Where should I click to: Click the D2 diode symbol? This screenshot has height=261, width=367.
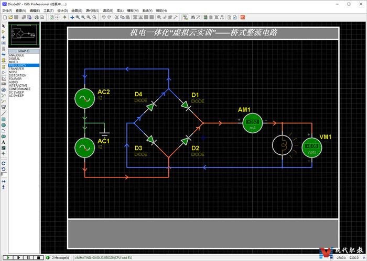[186, 141]
